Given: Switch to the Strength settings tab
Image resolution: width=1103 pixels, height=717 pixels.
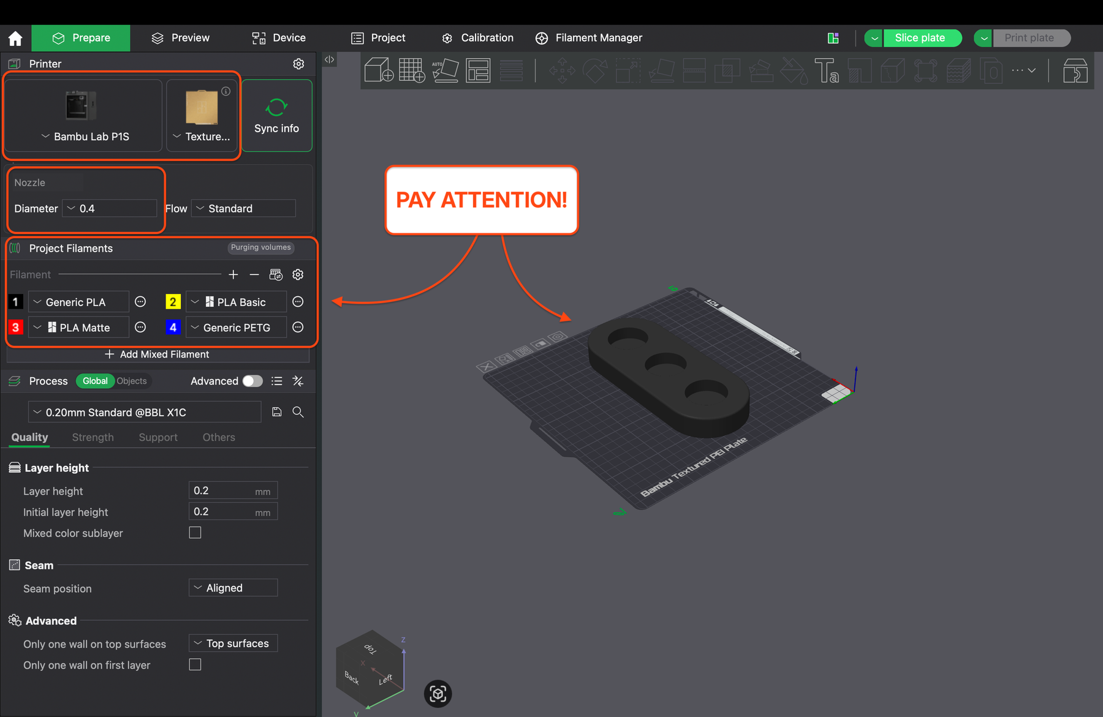Looking at the screenshot, I should pyautogui.click(x=93, y=437).
